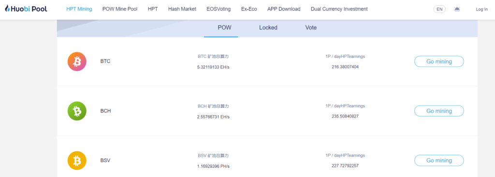Click hashrate value 2.55766731 EH/s
Viewport: 495px width, 177px height.
pos(213,117)
